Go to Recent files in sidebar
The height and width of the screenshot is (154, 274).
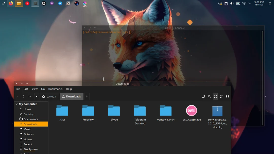click(x=27, y=144)
